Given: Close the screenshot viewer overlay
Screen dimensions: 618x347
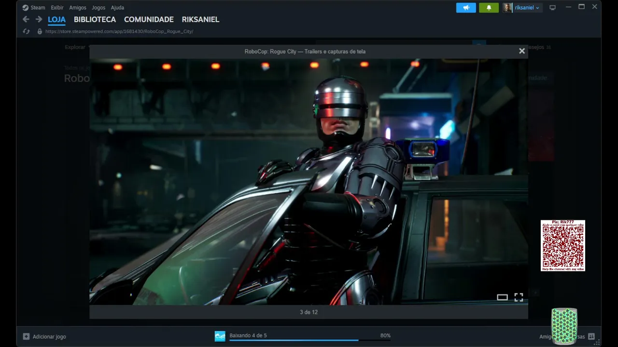Looking at the screenshot, I should 522,51.
